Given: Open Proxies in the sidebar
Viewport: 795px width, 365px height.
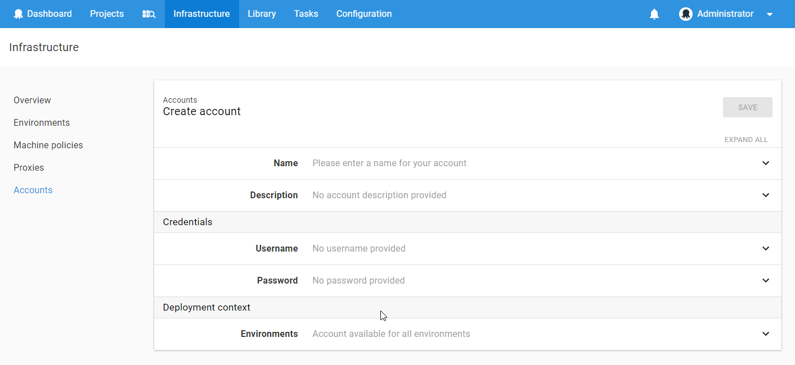Looking at the screenshot, I should coord(29,168).
